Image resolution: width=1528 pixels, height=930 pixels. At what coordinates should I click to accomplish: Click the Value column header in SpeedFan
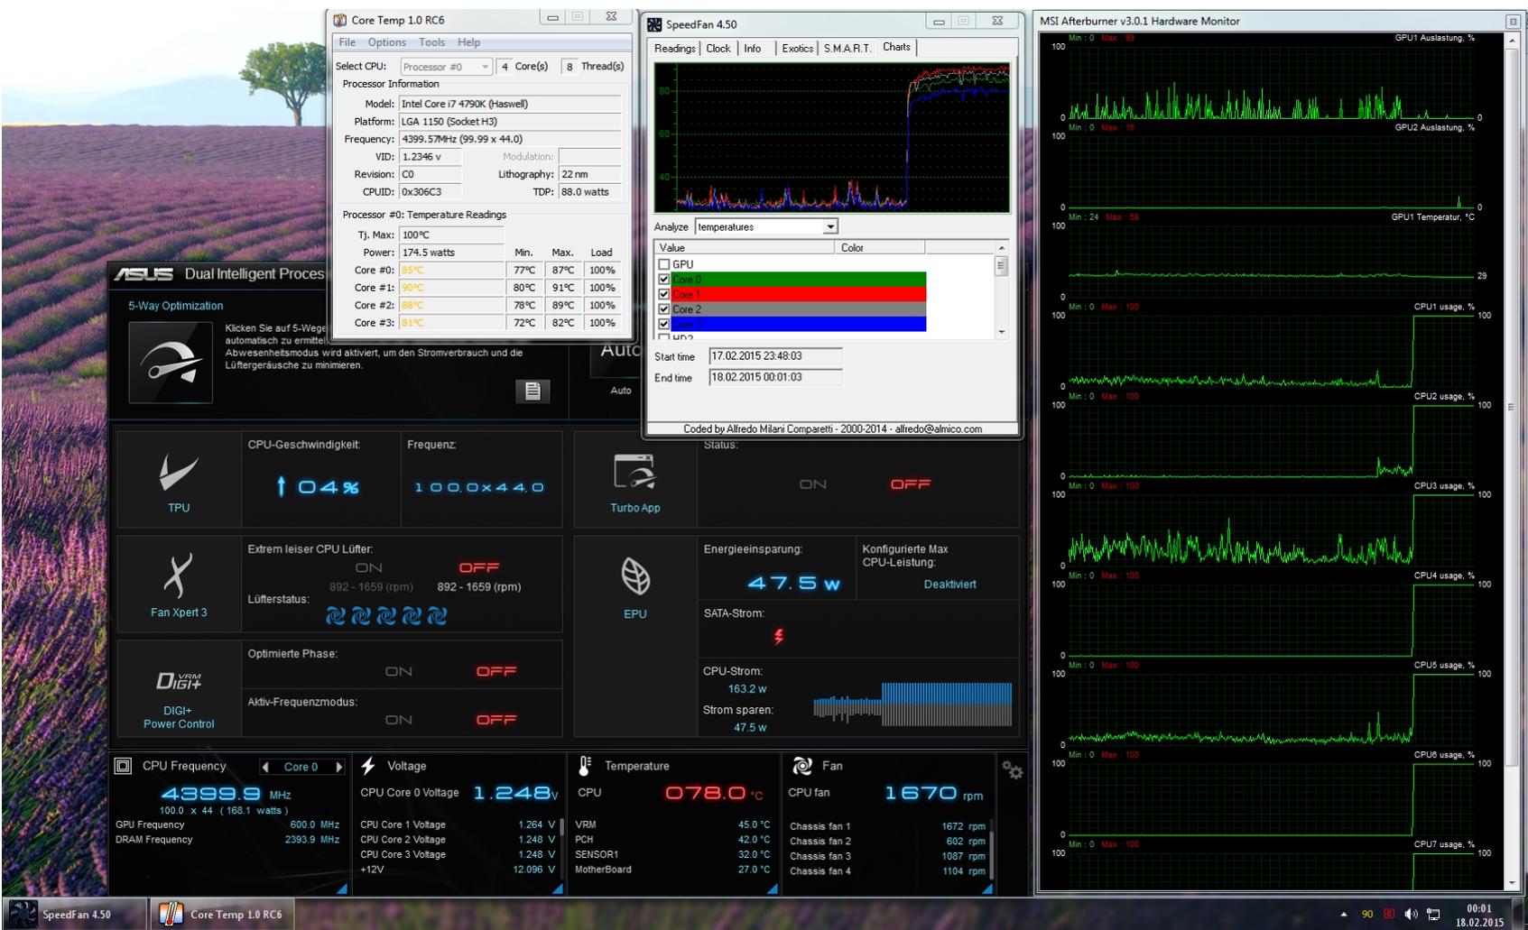[745, 247]
